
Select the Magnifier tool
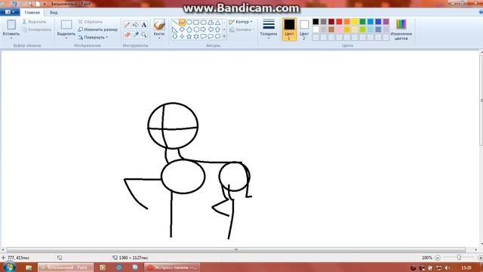click(144, 35)
